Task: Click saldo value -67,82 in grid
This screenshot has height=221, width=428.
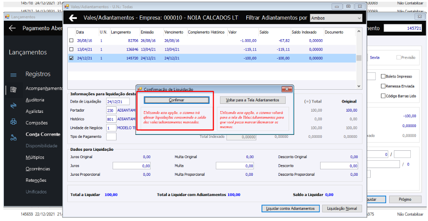Action: (284, 40)
